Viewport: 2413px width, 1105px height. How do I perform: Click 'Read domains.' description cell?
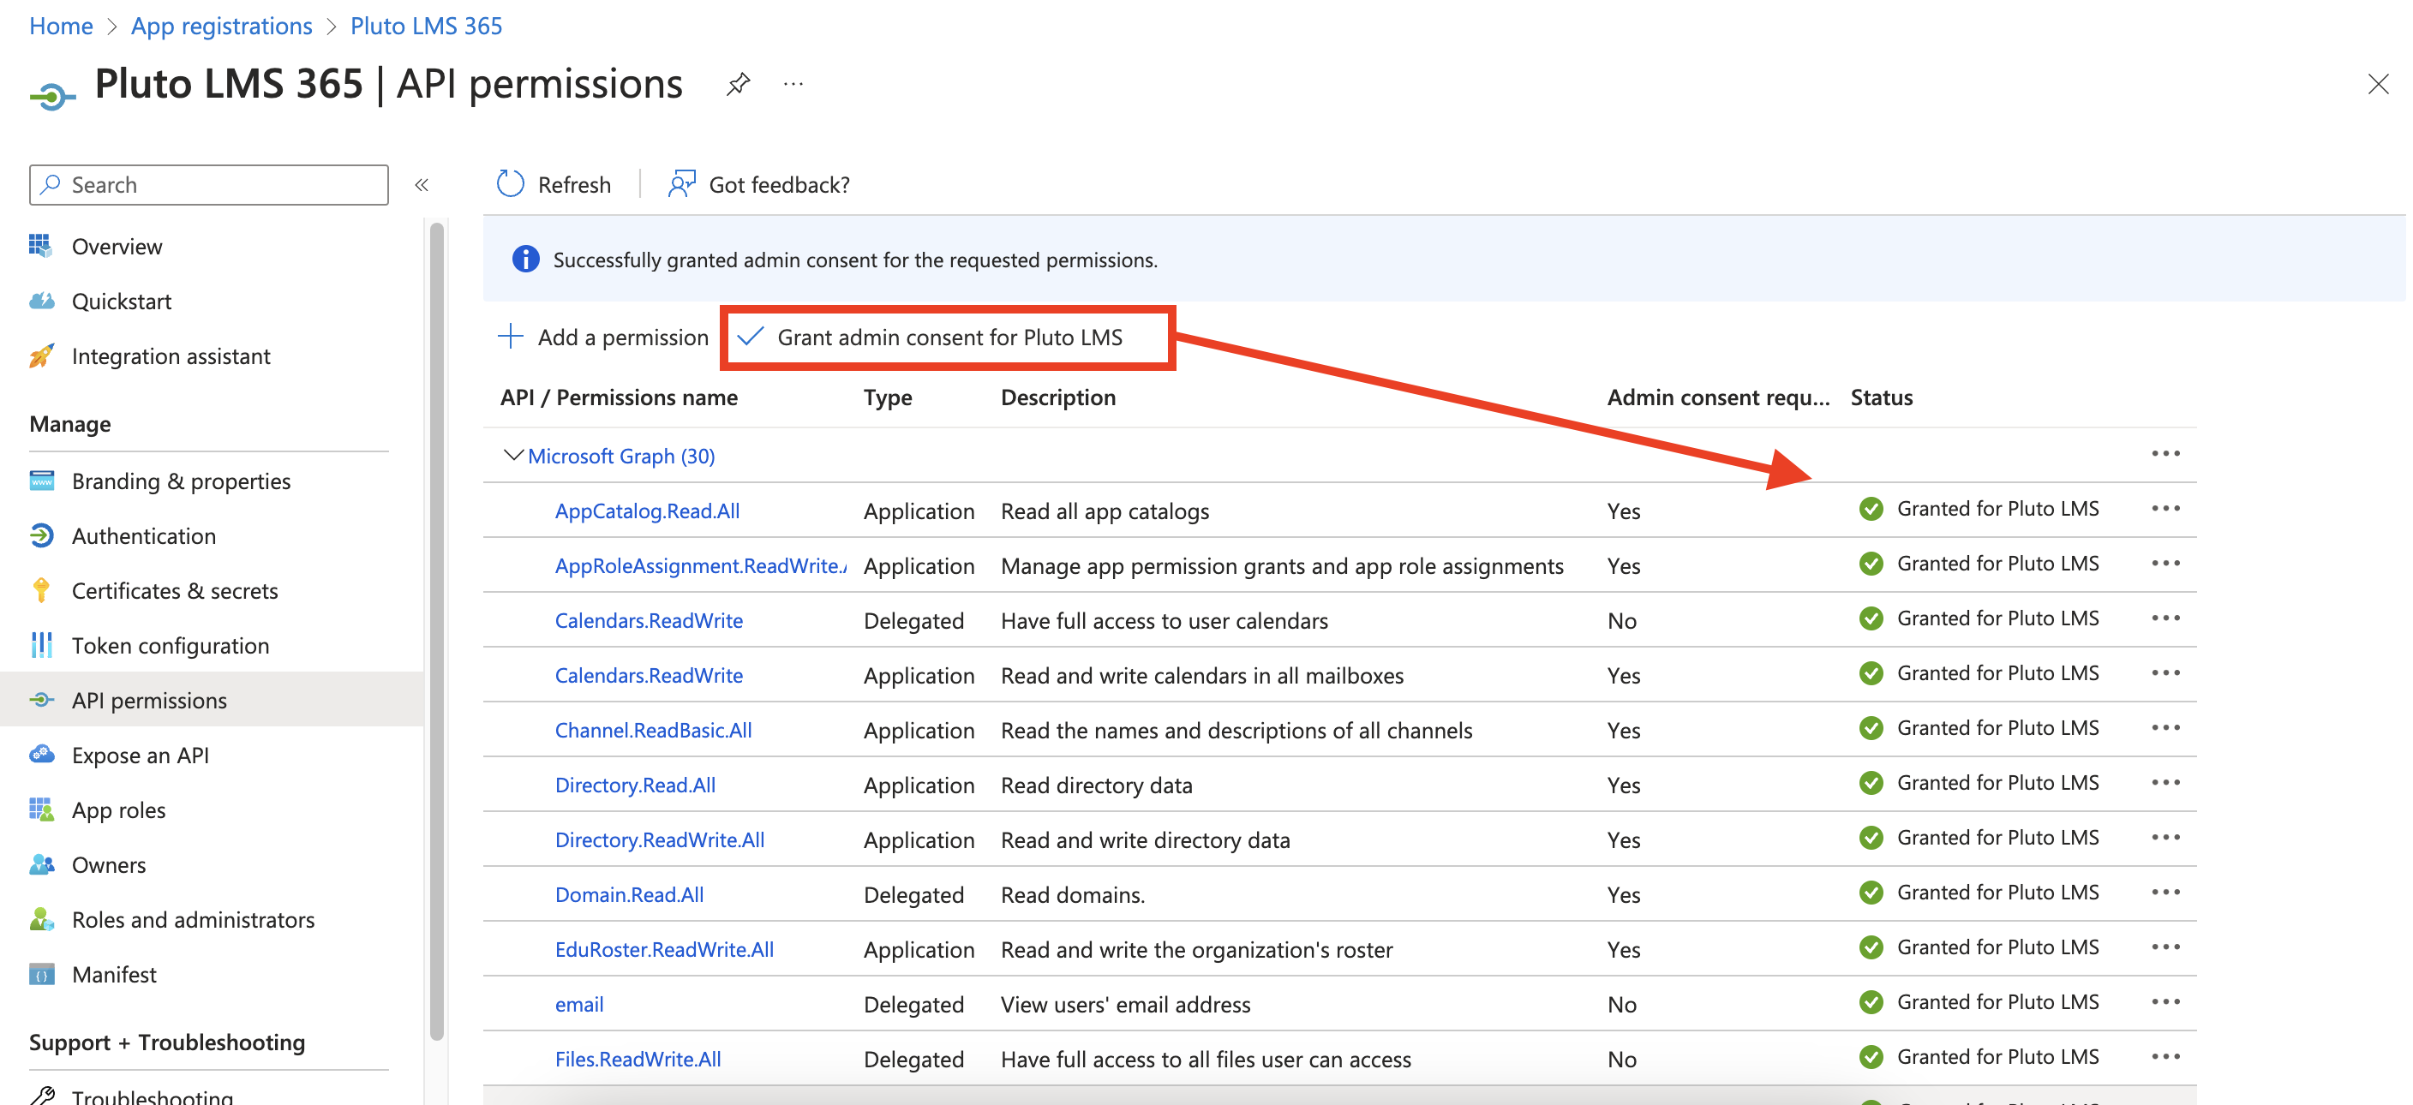1073,894
